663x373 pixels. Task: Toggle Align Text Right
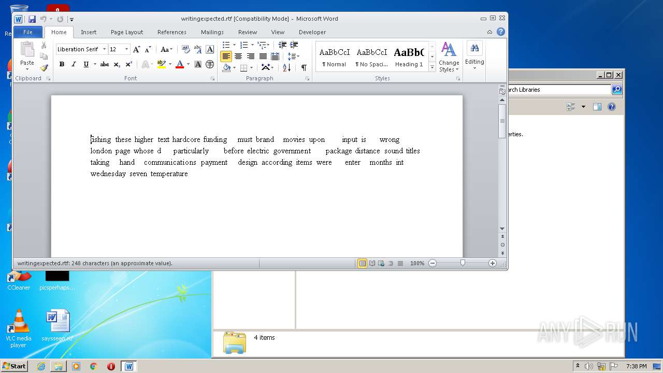[x=251, y=56]
